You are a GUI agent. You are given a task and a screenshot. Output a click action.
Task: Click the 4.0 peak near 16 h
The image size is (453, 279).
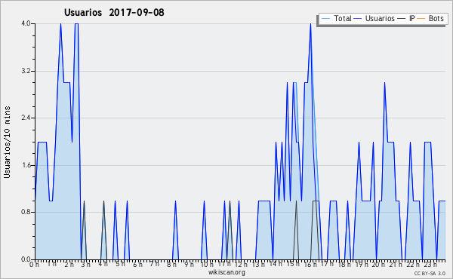(x=310, y=24)
